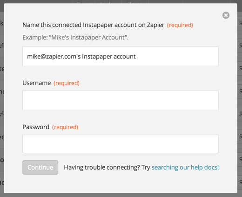The width and height of the screenshot is (242, 197).
Task: Click the connected account name field
Action: click(121, 56)
